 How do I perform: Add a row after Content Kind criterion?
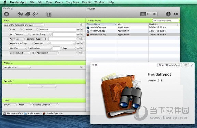pyautogui.click(x=82, y=53)
